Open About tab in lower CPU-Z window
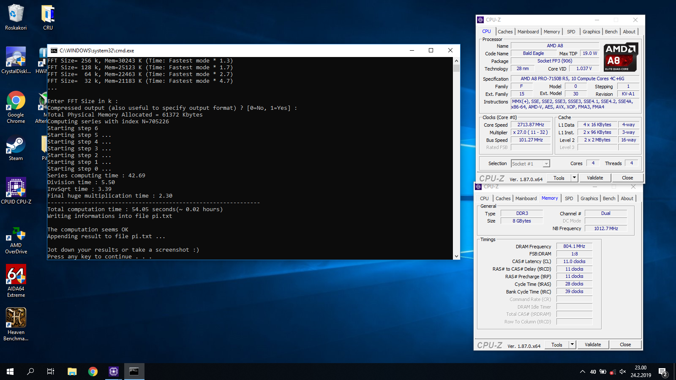Screen dimensions: 676x380 pyautogui.click(x=627, y=198)
